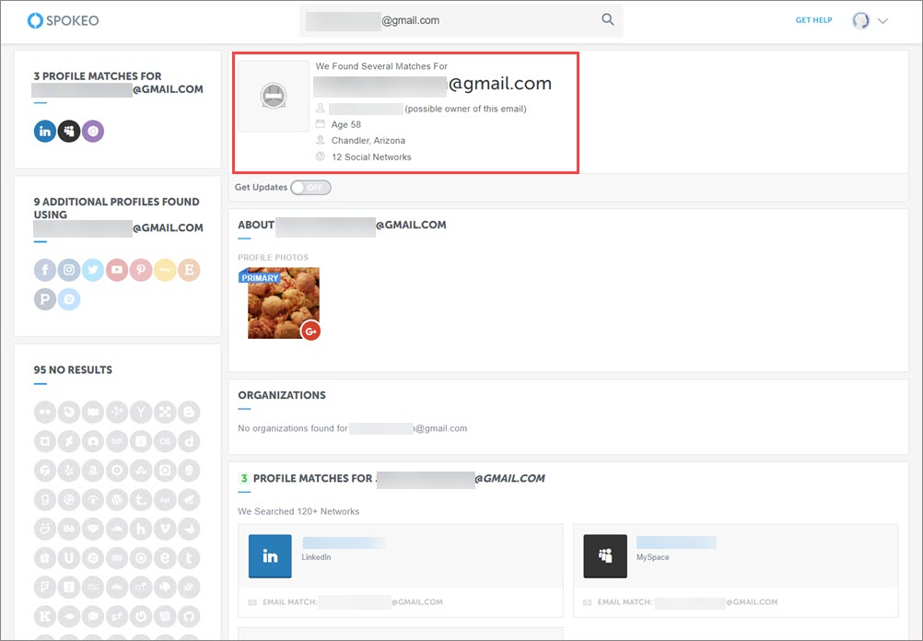This screenshot has width=923, height=641.
Task: Click the "9 ADDITIONAL PROFILES FOUND USING" heading
Action: [x=117, y=208]
